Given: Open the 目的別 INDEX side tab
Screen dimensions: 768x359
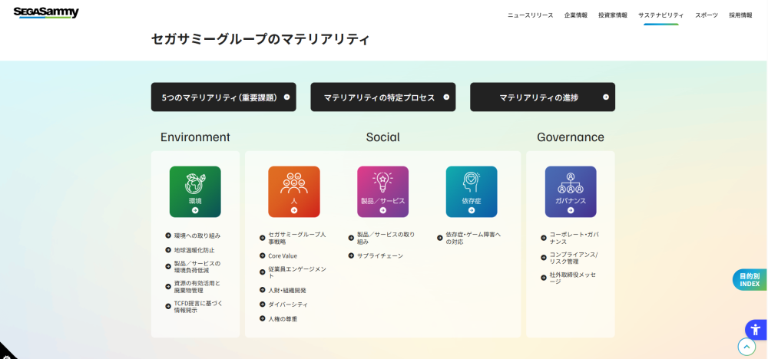Looking at the screenshot, I should tap(749, 280).
